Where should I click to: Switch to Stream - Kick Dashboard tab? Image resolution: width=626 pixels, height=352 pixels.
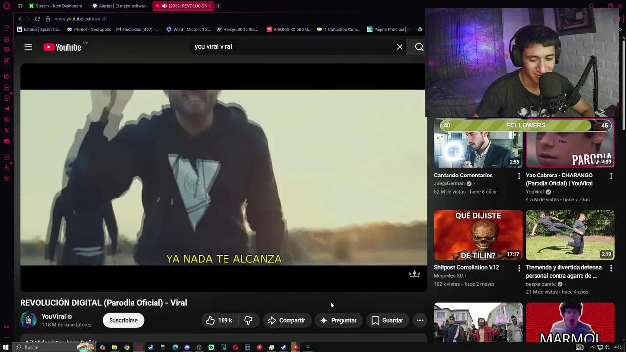tap(56, 6)
